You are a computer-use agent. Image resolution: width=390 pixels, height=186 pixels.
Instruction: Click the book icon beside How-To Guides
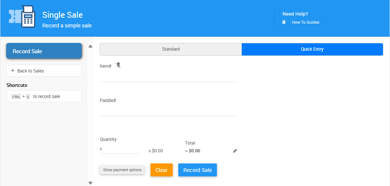pos(284,22)
